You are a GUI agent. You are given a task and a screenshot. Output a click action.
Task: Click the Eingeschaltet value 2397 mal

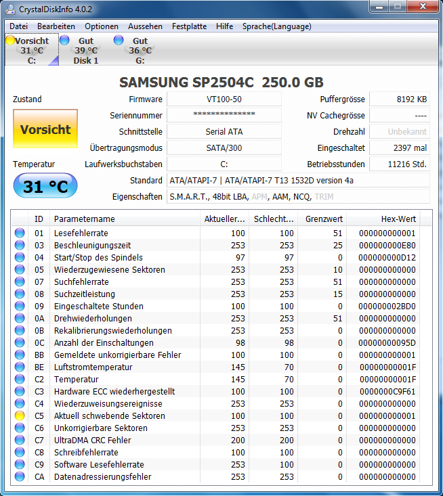[400, 148]
